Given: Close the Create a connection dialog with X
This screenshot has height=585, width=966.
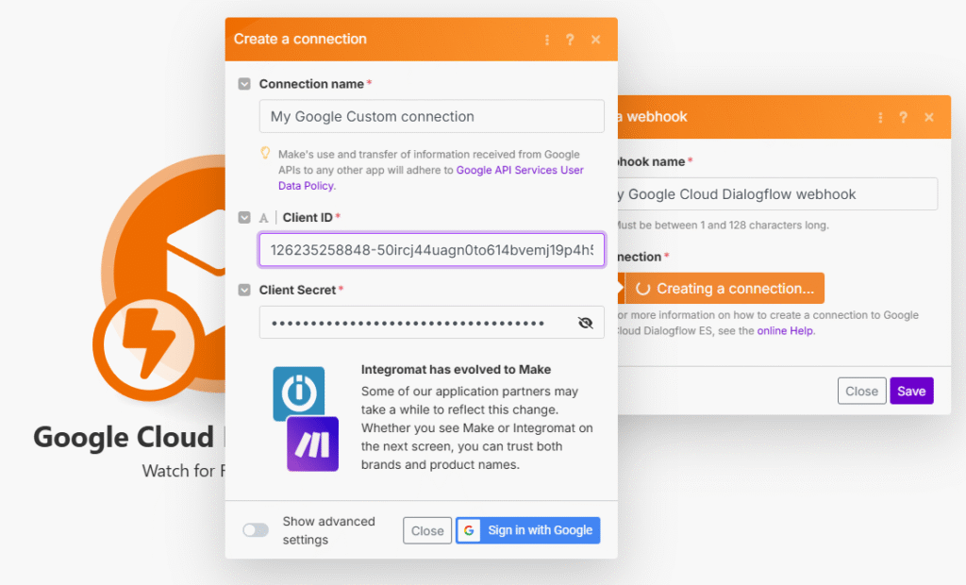Looking at the screenshot, I should [595, 40].
